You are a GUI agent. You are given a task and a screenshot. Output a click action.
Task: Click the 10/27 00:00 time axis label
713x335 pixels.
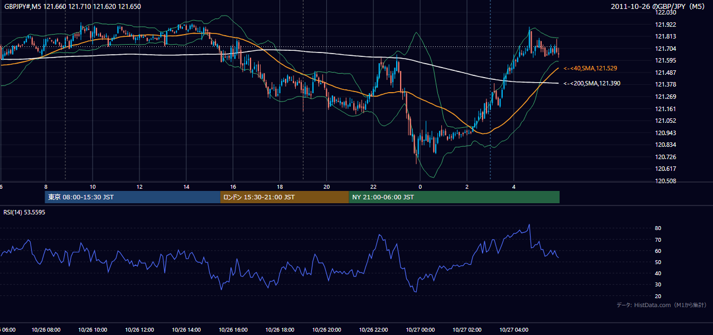[420, 330]
